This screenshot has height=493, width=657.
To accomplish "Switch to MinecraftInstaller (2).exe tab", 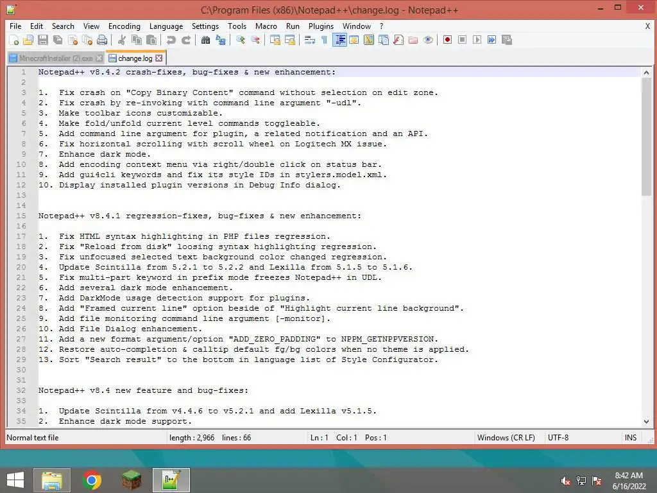I will point(56,58).
